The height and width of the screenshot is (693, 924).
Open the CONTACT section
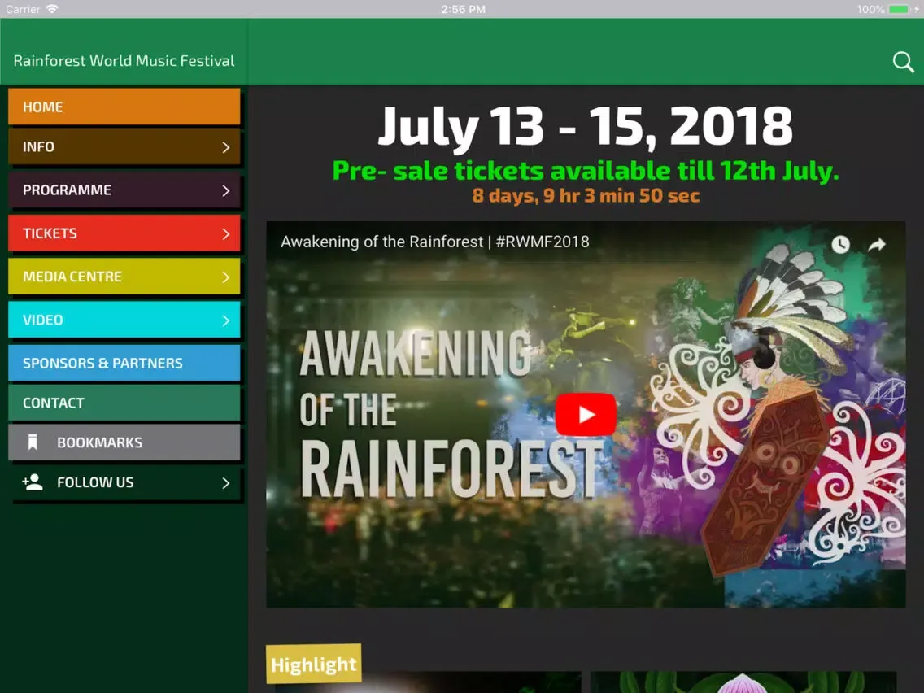pyautogui.click(x=124, y=403)
